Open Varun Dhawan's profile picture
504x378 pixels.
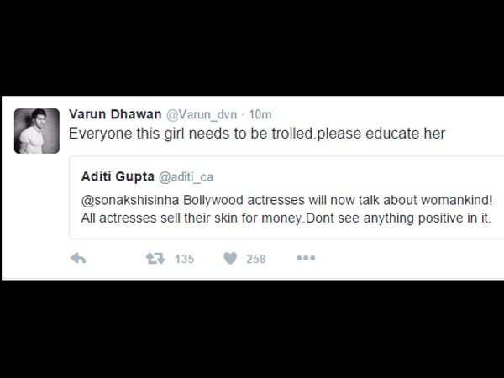pyautogui.click(x=37, y=130)
